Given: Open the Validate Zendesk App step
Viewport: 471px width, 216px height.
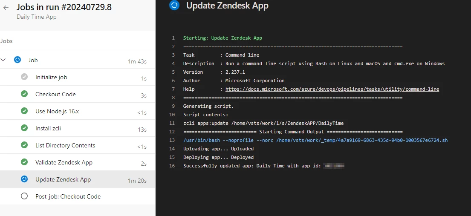Looking at the screenshot, I should tap(78, 162).
